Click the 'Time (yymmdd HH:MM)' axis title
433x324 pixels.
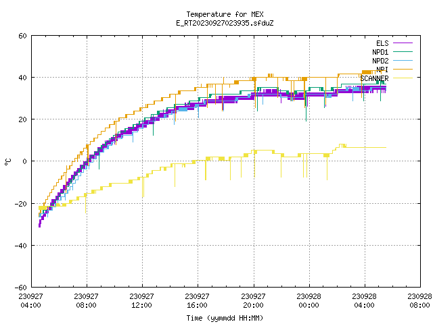(x=225, y=318)
